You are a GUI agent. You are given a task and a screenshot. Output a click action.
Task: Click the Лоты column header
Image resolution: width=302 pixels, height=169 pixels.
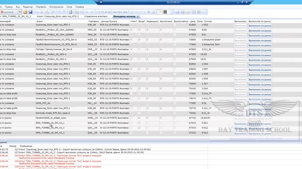click(200, 22)
